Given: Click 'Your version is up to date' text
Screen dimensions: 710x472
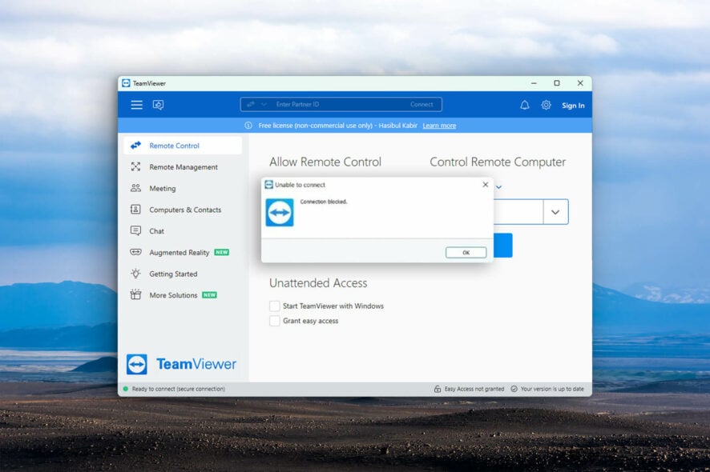Looking at the screenshot, I should [552, 389].
